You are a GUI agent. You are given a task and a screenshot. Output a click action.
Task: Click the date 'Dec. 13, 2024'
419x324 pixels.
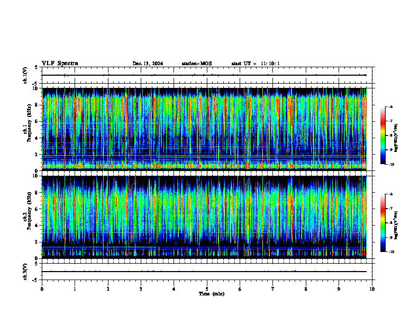(148, 64)
